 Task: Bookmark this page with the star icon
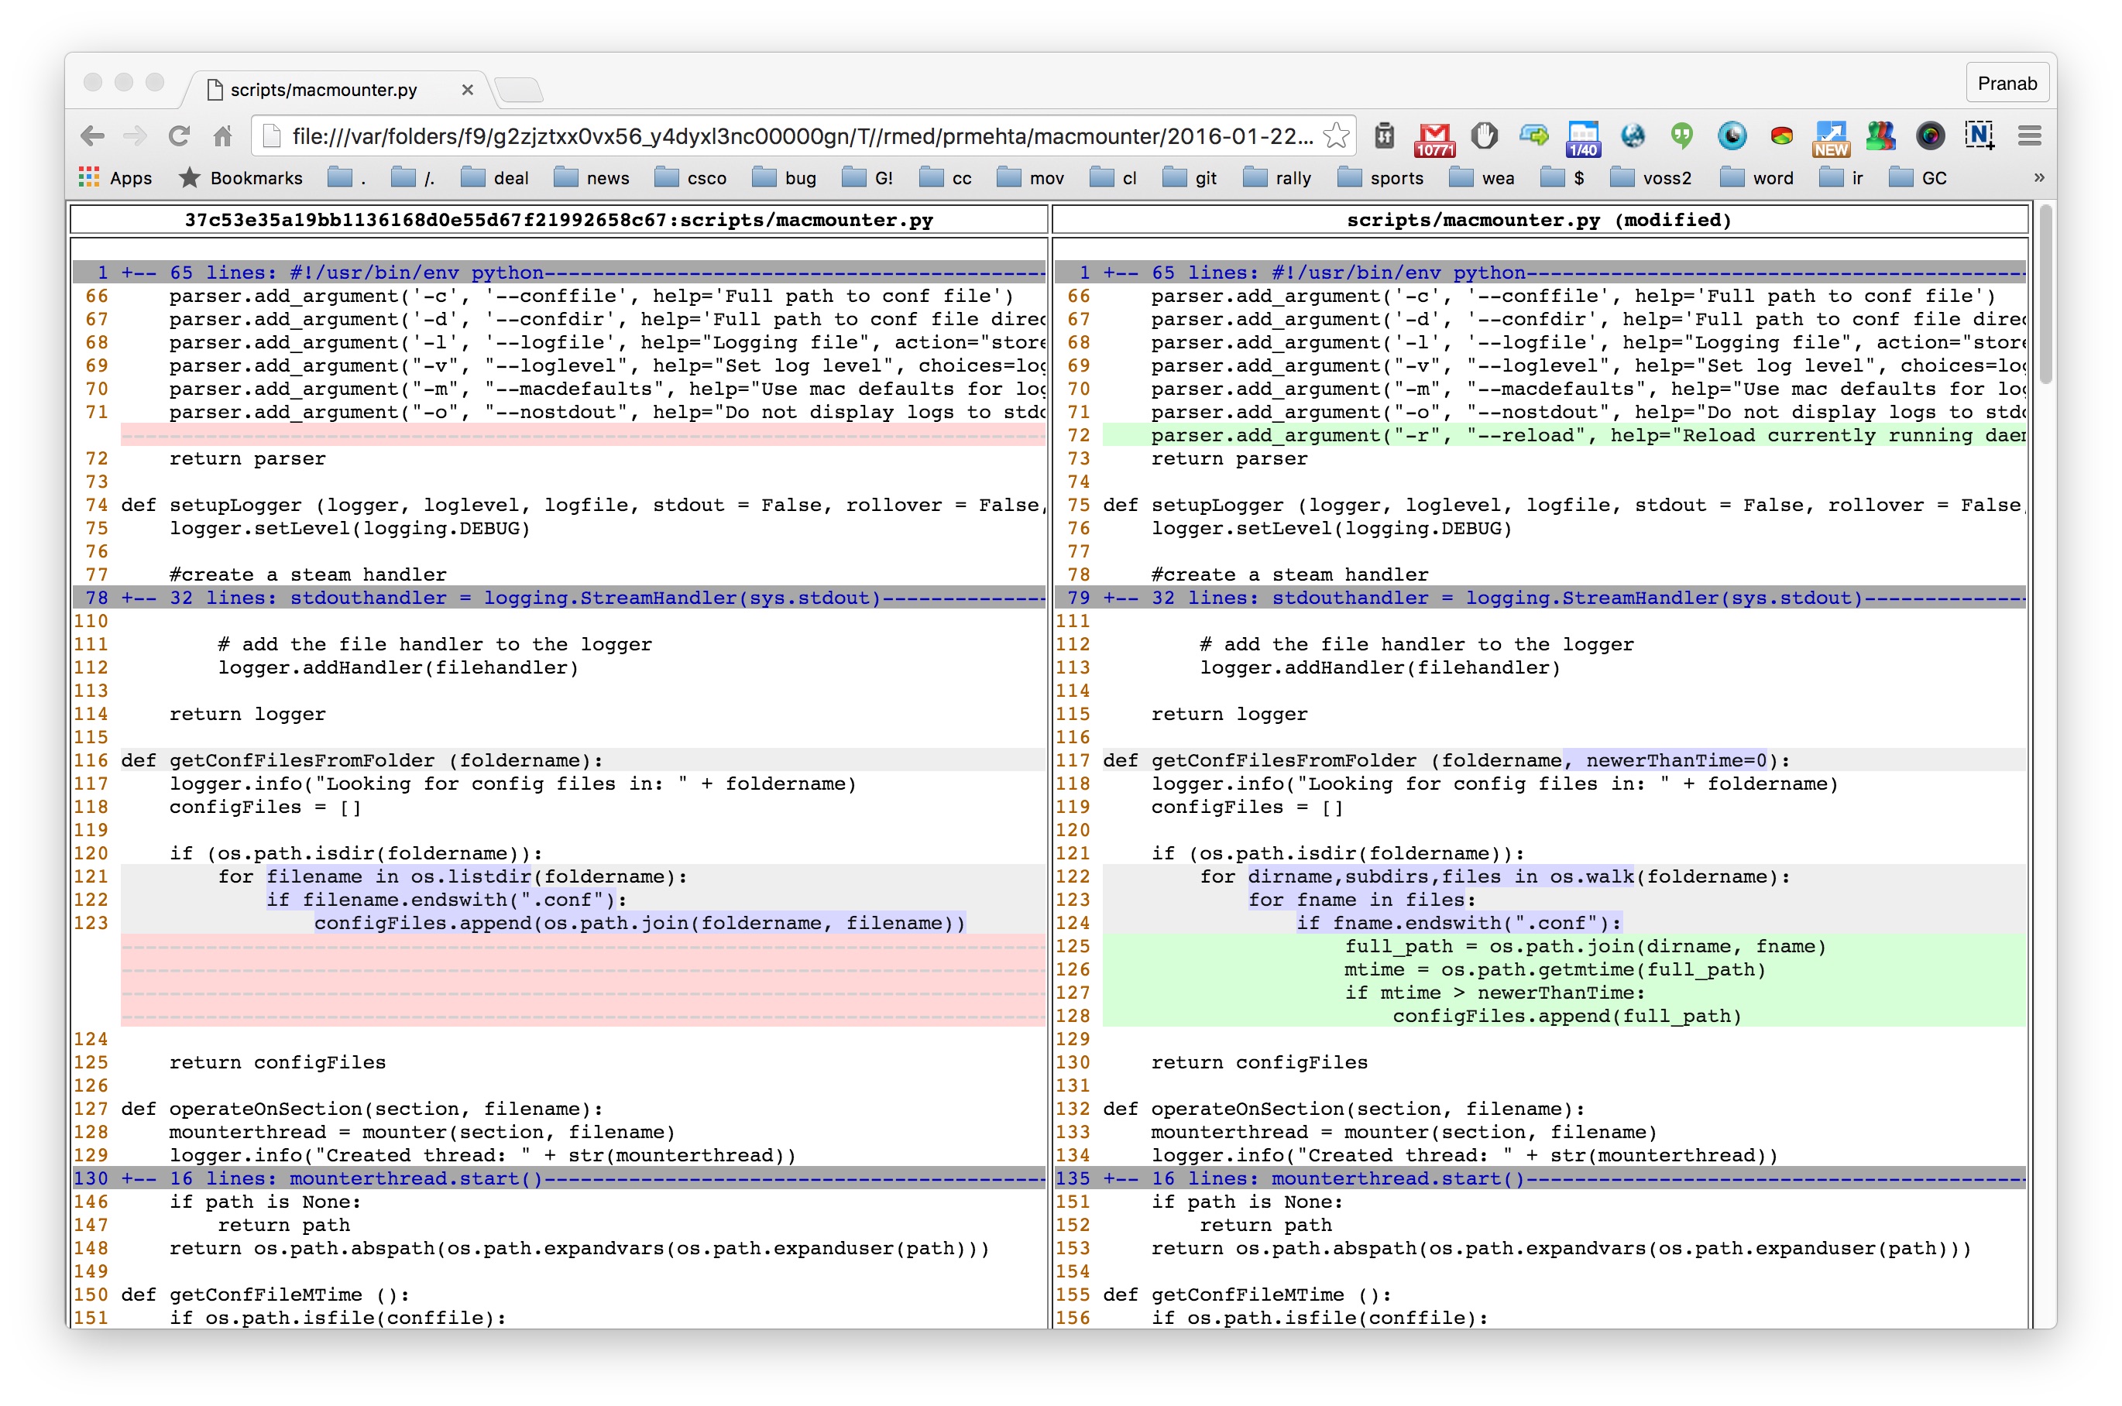1337,136
